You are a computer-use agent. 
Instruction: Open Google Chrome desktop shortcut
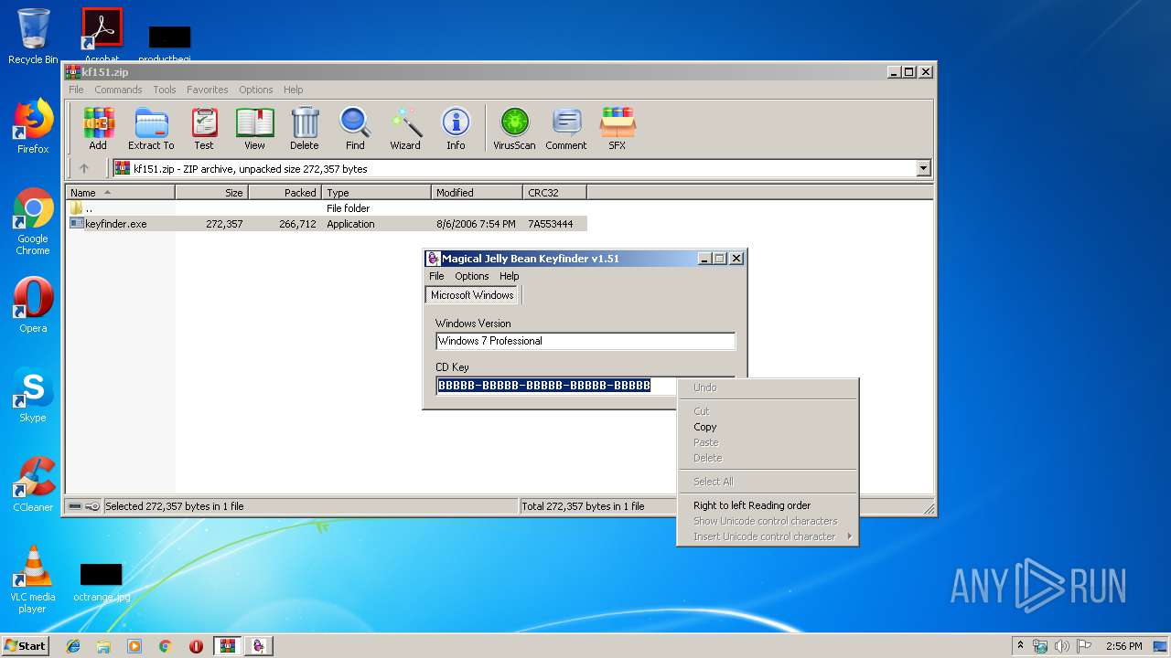click(33, 221)
